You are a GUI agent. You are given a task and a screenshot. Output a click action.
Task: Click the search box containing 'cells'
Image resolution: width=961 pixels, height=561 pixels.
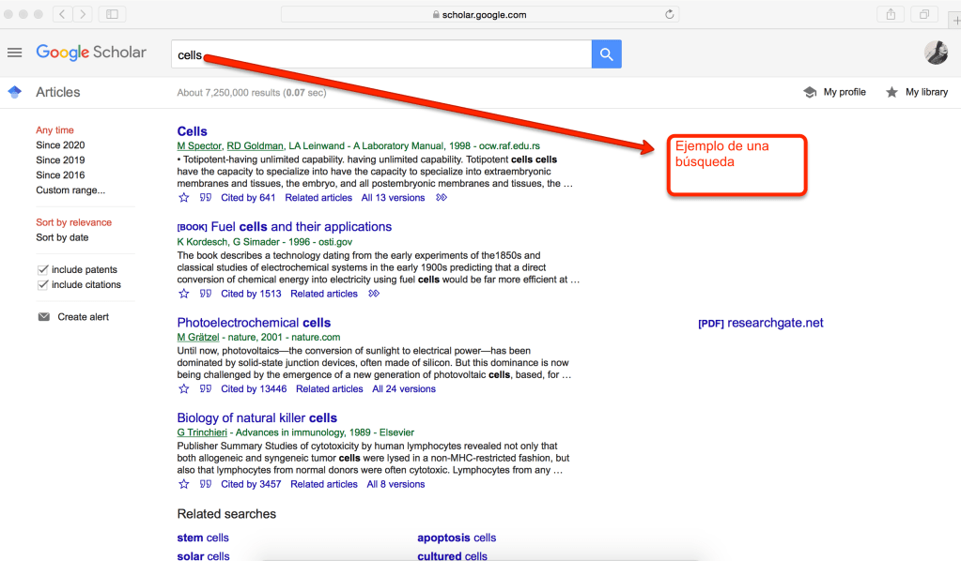[380, 54]
